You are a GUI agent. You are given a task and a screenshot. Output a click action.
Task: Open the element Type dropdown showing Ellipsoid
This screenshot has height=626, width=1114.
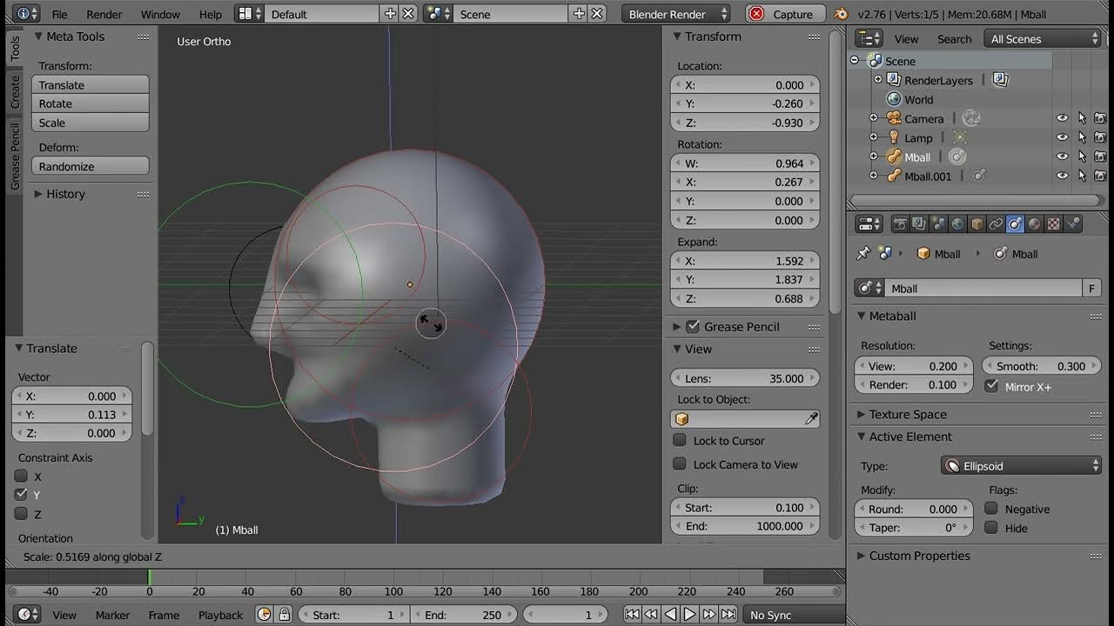click(x=1022, y=466)
